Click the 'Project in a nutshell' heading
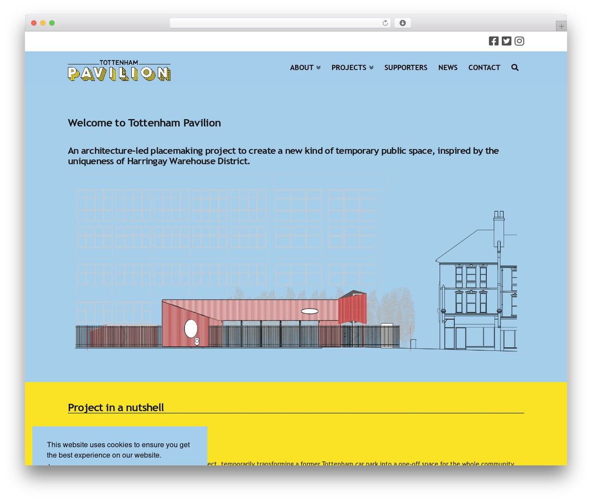 (x=116, y=407)
